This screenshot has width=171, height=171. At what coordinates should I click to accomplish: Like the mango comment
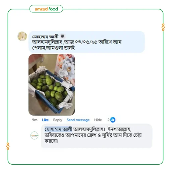coord(45,120)
